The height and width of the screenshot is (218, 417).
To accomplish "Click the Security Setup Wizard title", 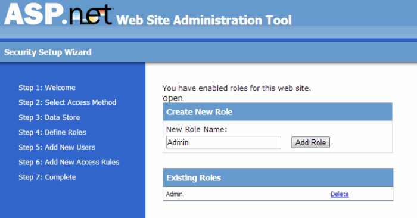I will (x=48, y=52).
